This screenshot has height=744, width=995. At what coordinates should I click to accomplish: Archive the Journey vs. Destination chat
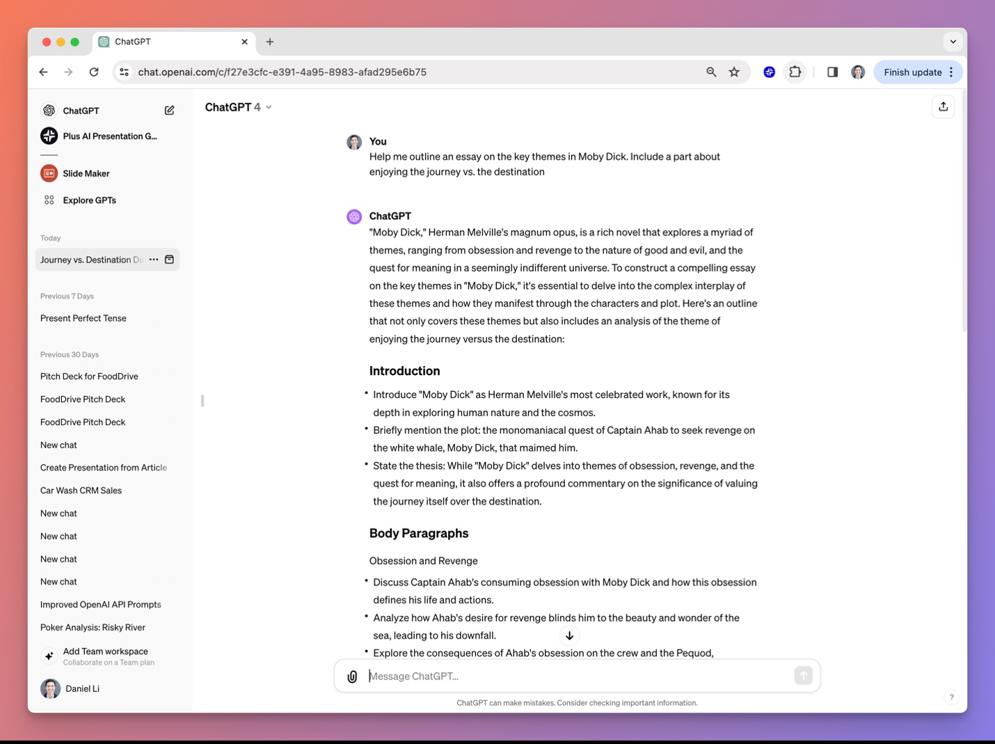pyautogui.click(x=169, y=260)
